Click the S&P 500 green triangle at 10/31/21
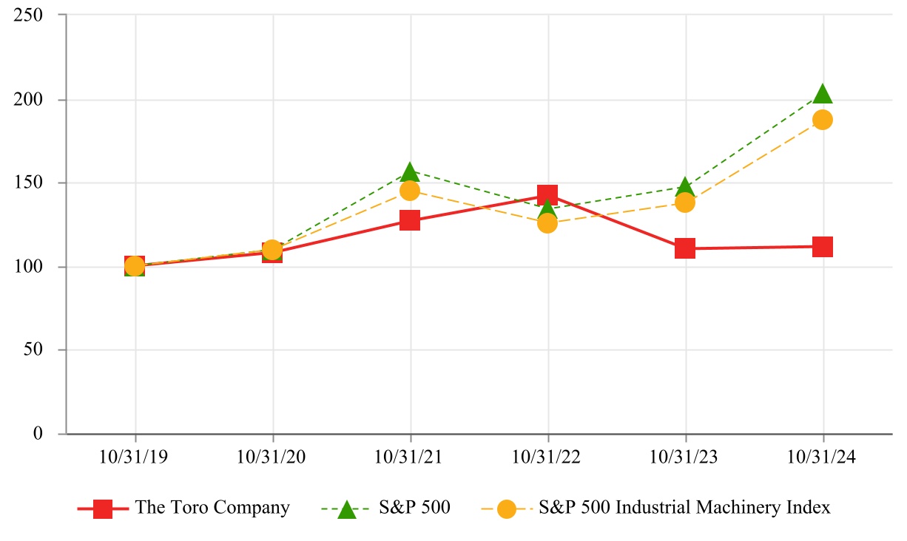Viewport: 907px width, 541px height. click(x=410, y=172)
